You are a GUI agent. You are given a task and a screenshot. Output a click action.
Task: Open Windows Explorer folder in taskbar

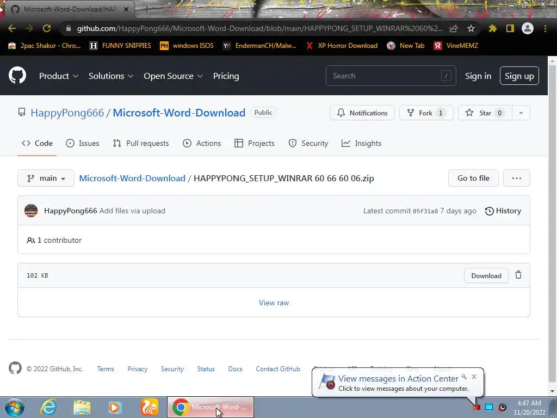point(82,407)
